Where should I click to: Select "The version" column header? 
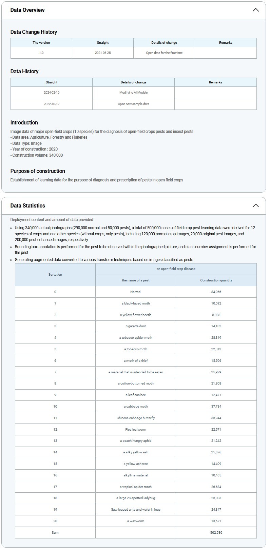coord(41,43)
